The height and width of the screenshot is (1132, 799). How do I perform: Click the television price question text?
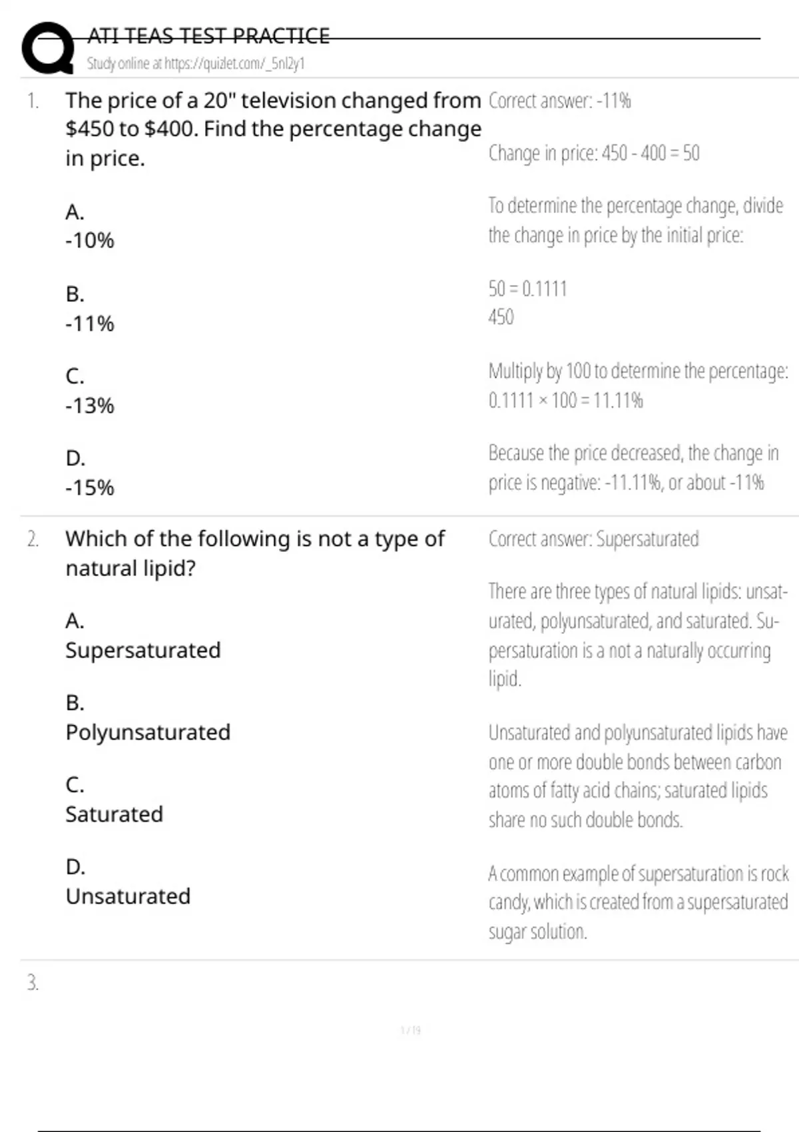click(273, 129)
